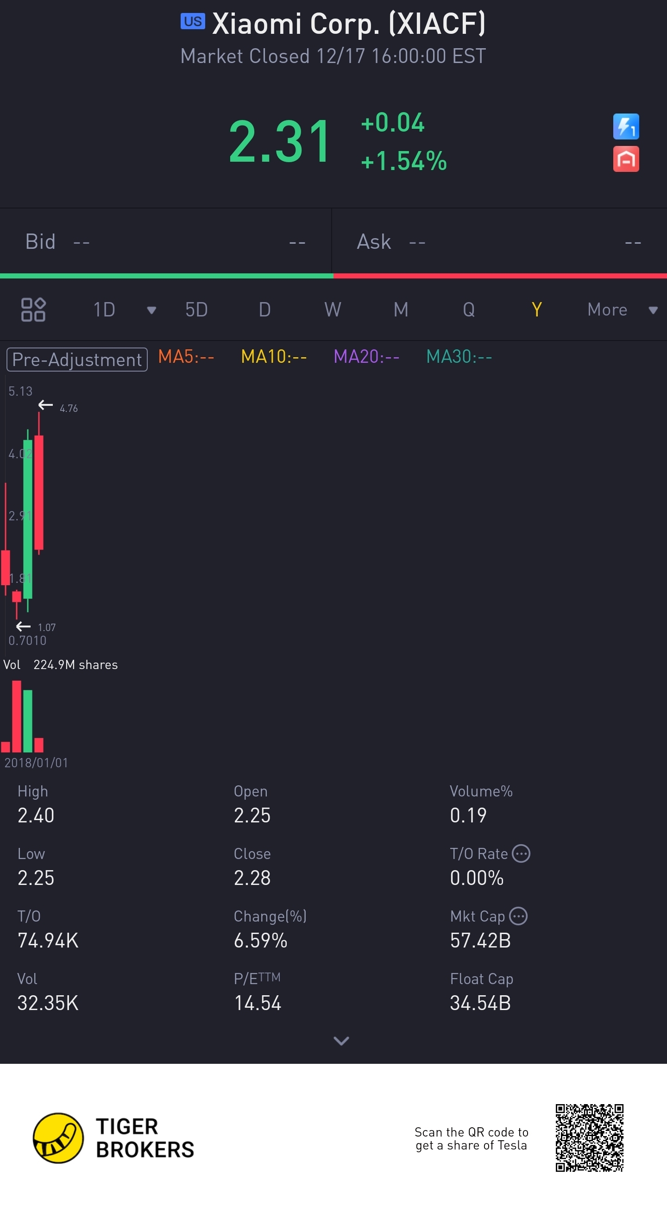Viewport: 667px width, 1213px height.
Task: Tap the Scan the QR code text
Action: point(471,1138)
